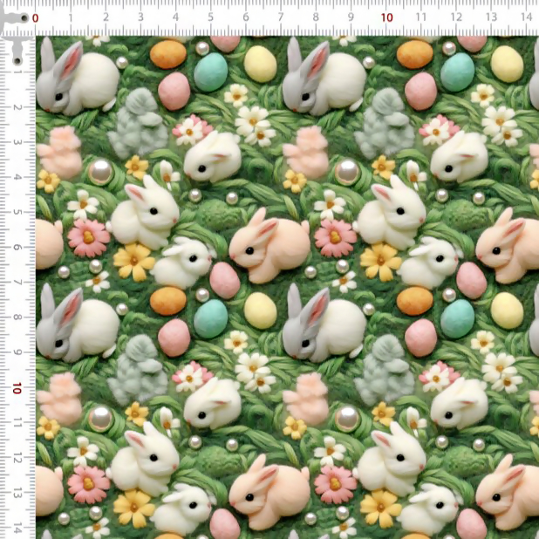Click the number 7 on the vertical ruler

tap(18, 283)
